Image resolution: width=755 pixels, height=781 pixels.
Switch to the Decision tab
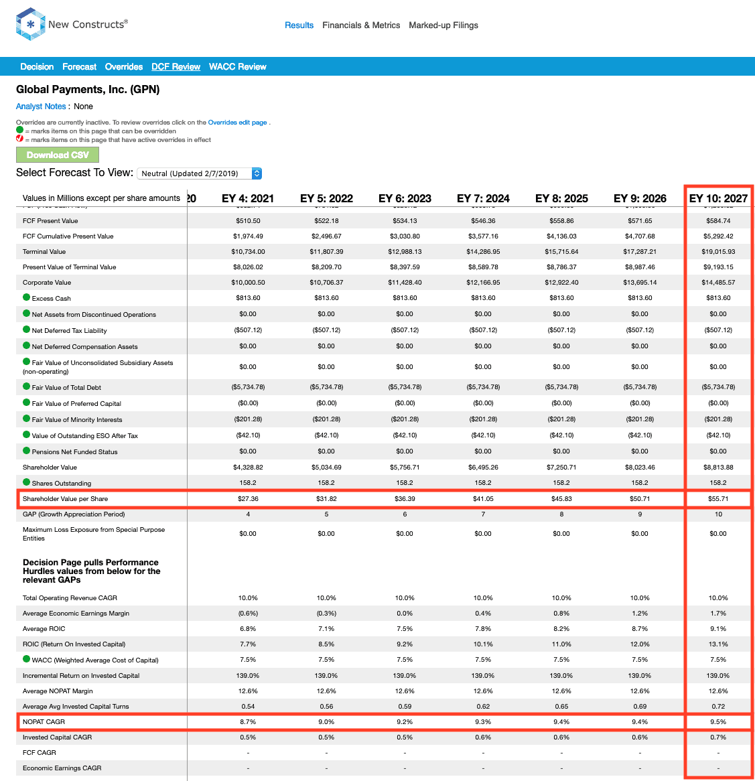tap(37, 67)
